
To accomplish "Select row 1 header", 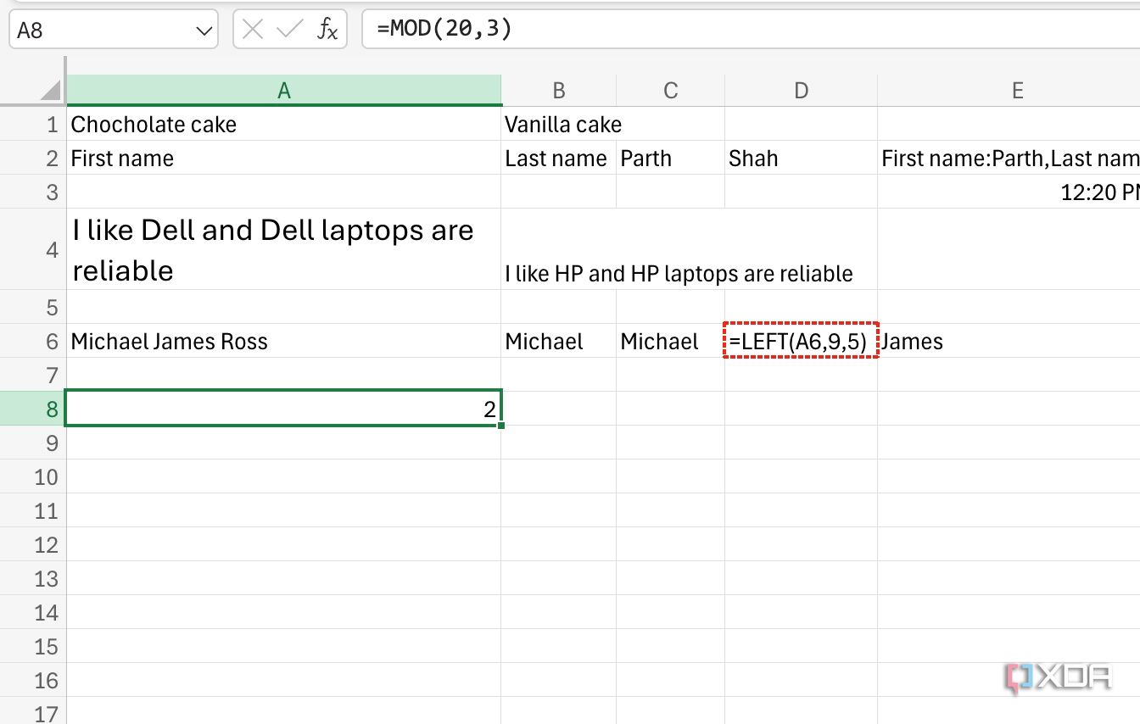I will 33,125.
